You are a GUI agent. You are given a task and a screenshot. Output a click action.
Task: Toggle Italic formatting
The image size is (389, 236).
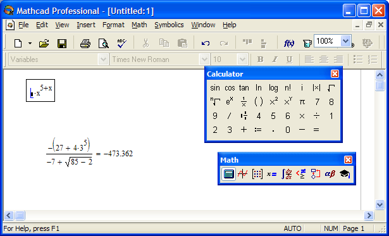275,59
